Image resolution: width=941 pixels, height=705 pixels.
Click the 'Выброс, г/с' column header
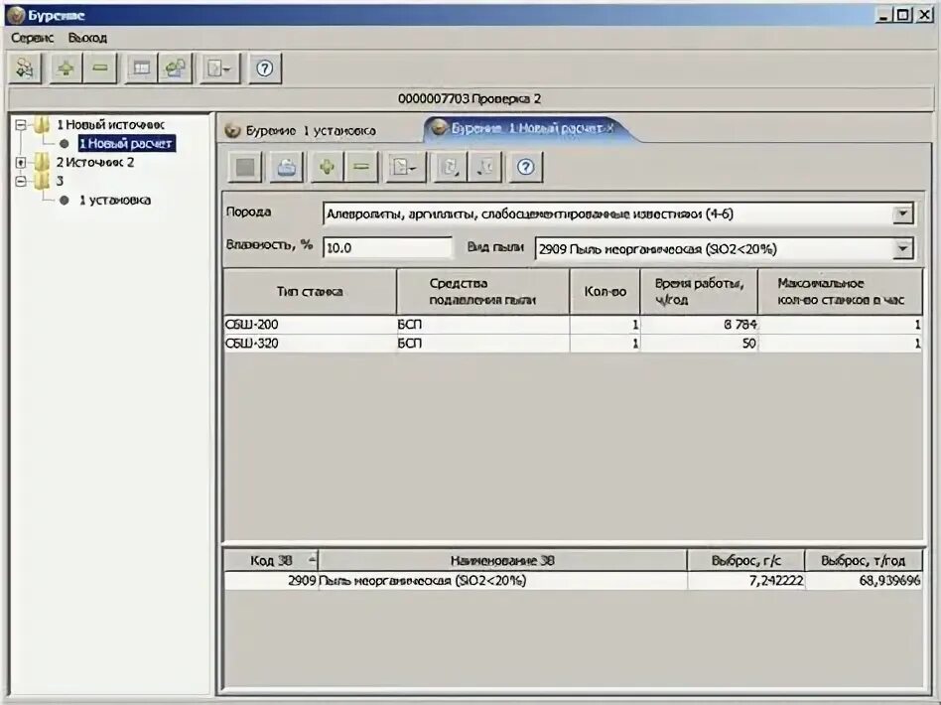[746, 560]
